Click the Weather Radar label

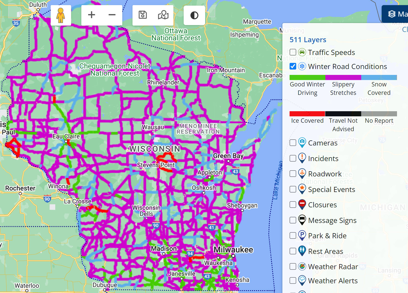(333, 267)
